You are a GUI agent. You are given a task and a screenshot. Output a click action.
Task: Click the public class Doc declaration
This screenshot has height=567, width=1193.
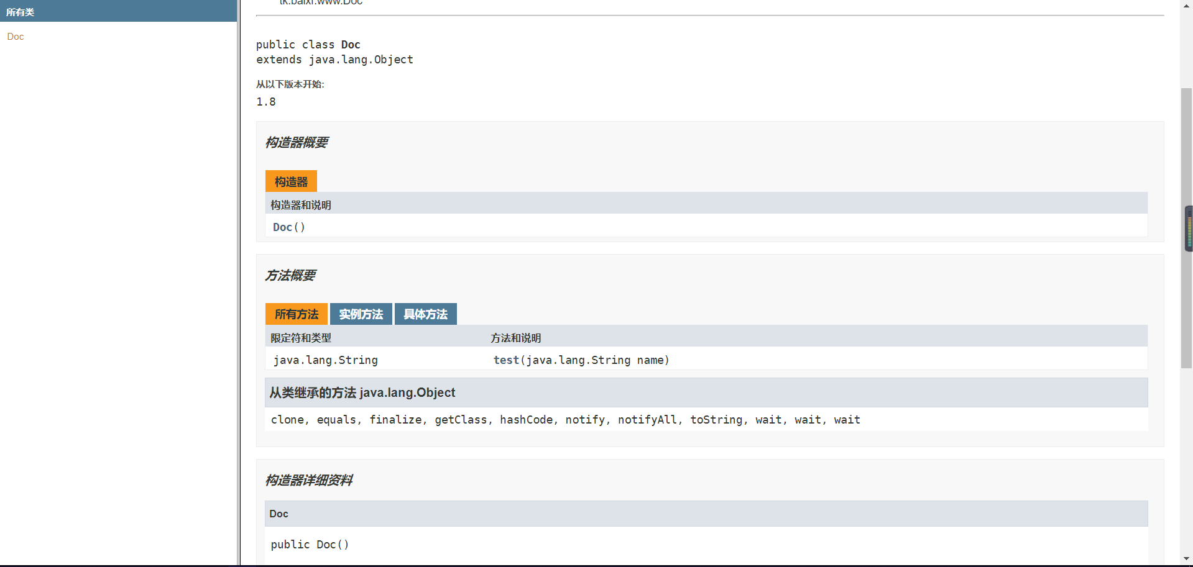(x=308, y=45)
